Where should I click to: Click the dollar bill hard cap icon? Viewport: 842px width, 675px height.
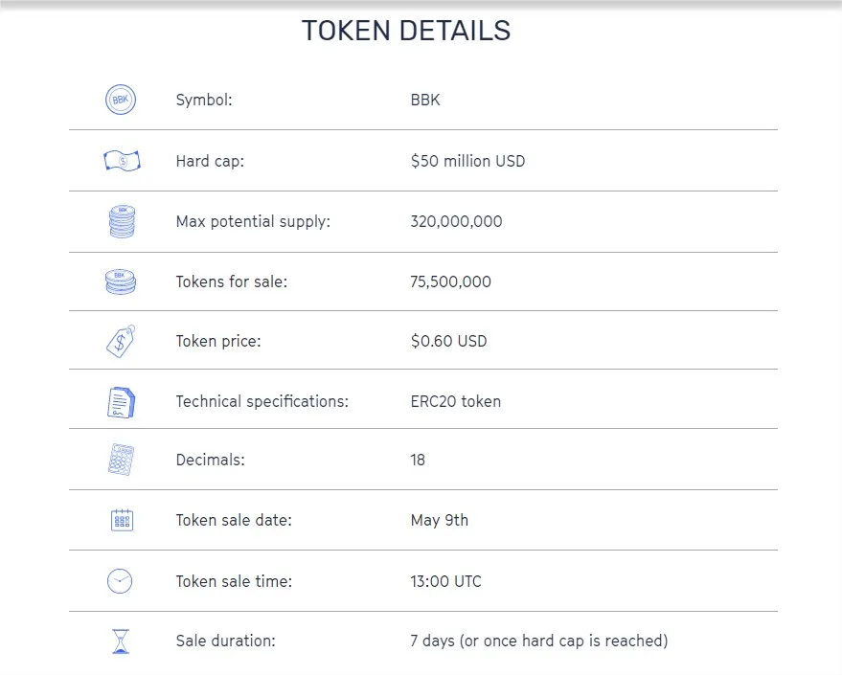pos(122,161)
